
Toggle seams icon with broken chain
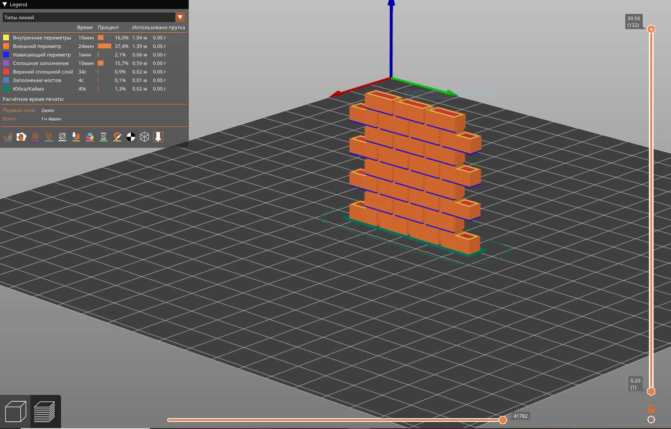[x=62, y=137]
